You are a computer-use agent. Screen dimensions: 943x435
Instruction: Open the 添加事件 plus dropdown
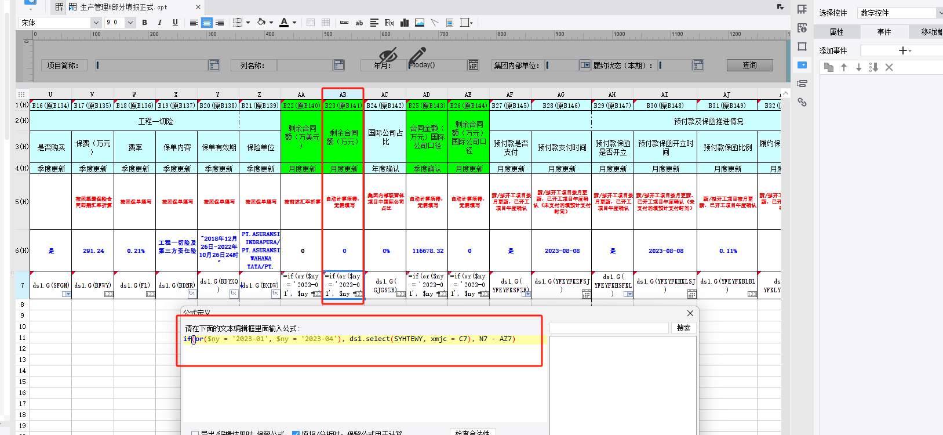coord(905,50)
